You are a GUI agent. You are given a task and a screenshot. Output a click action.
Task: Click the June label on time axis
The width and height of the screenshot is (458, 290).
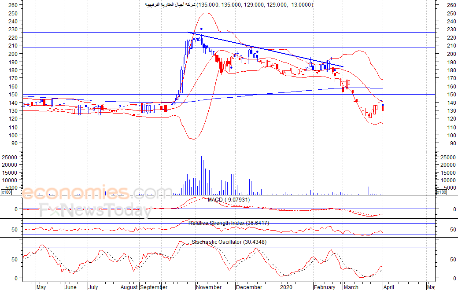(x=70, y=287)
